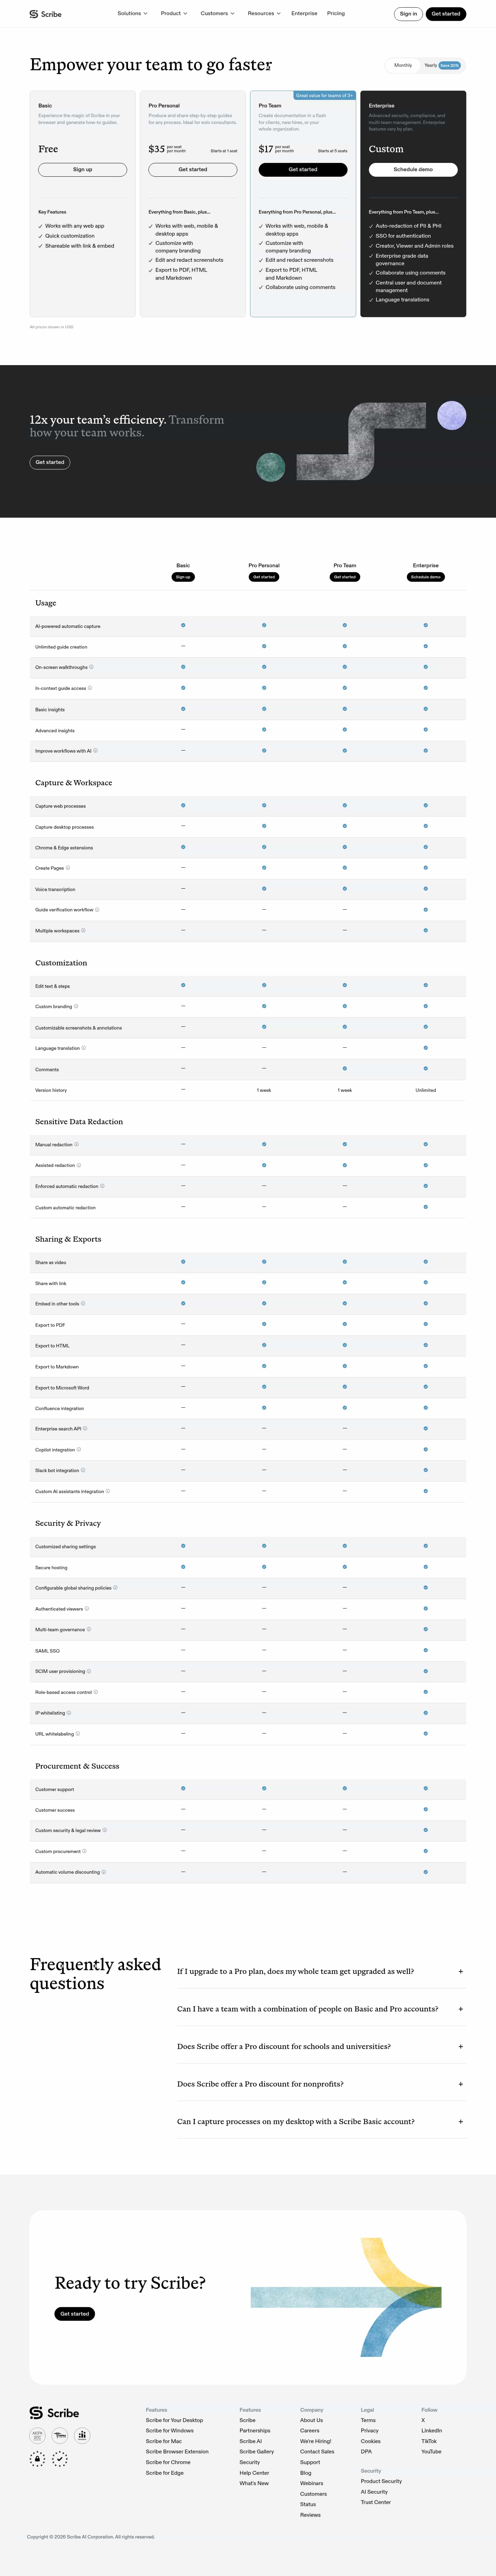The width and height of the screenshot is (496, 2576).
Task: Open the Enterprise nav item
Action: [x=304, y=14]
